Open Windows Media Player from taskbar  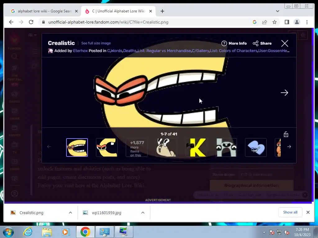(66, 232)
